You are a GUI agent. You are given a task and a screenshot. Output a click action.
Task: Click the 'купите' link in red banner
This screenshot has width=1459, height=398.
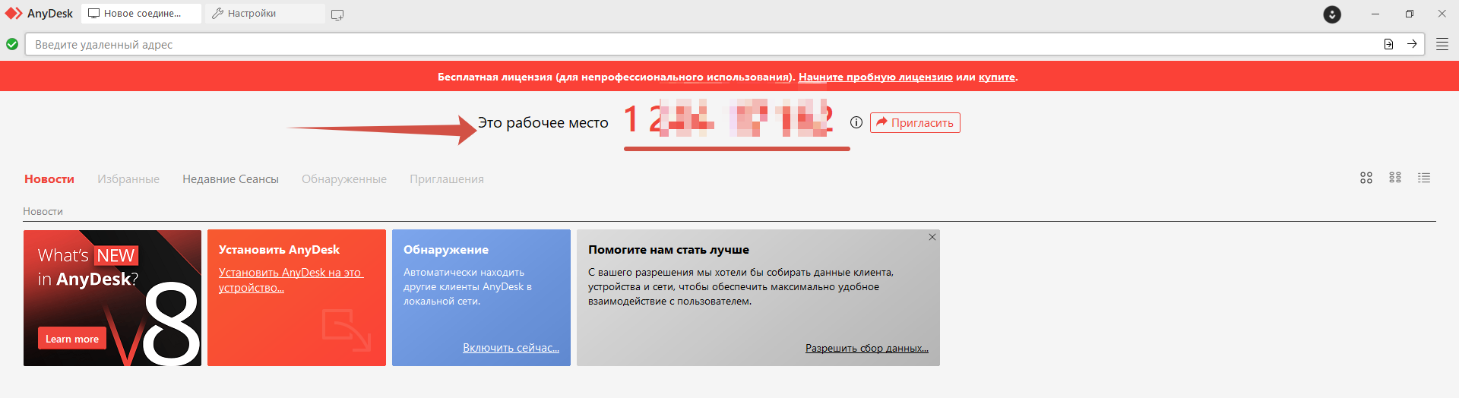click(996, 77)
